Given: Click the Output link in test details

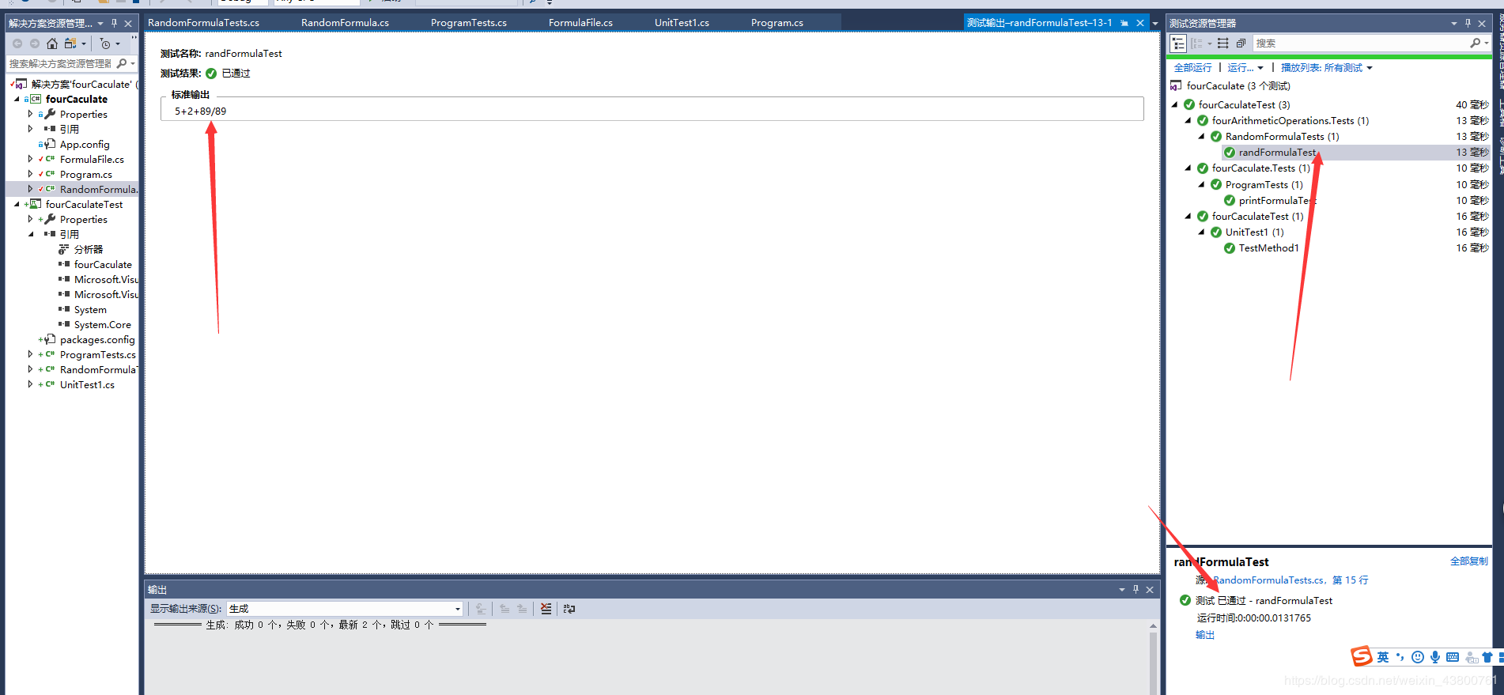Looking at the screenshot, I should pyautogui.click(x=1205, y=635).
